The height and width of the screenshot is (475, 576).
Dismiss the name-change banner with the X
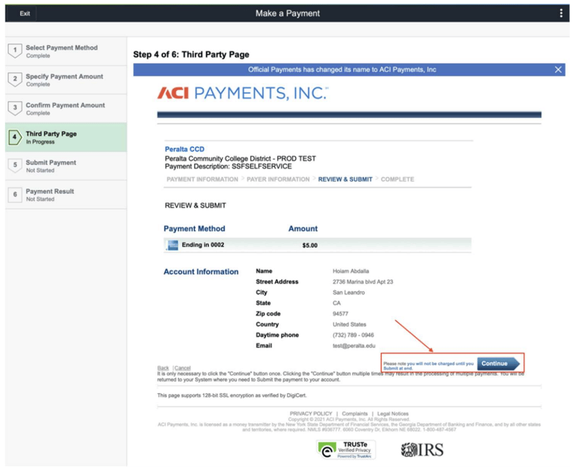(557, 70)
